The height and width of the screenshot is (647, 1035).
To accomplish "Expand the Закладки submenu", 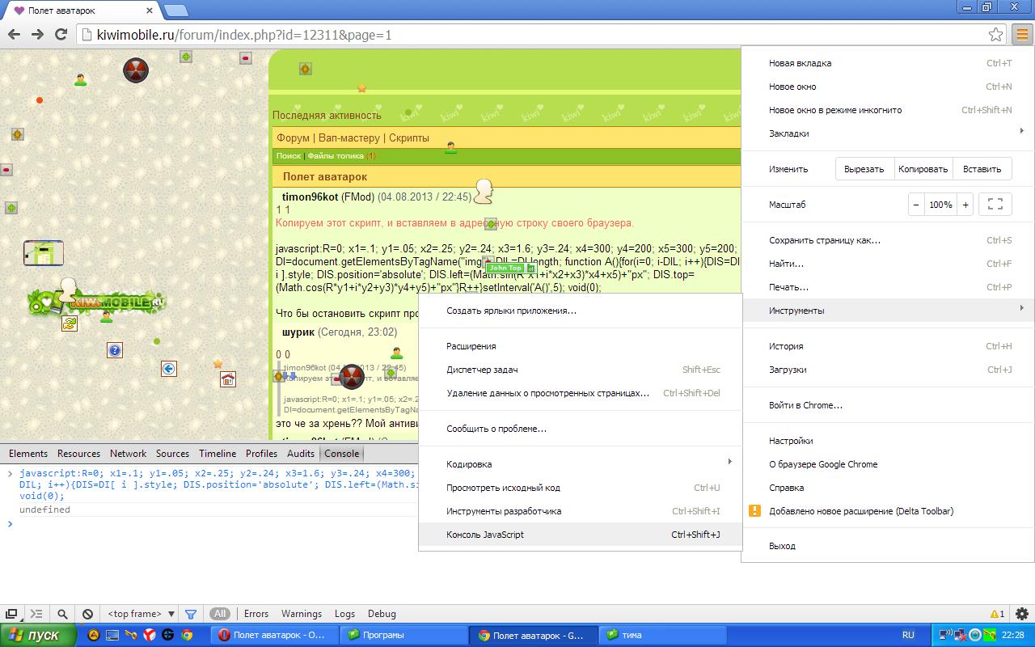I will [x=889, y=133].
